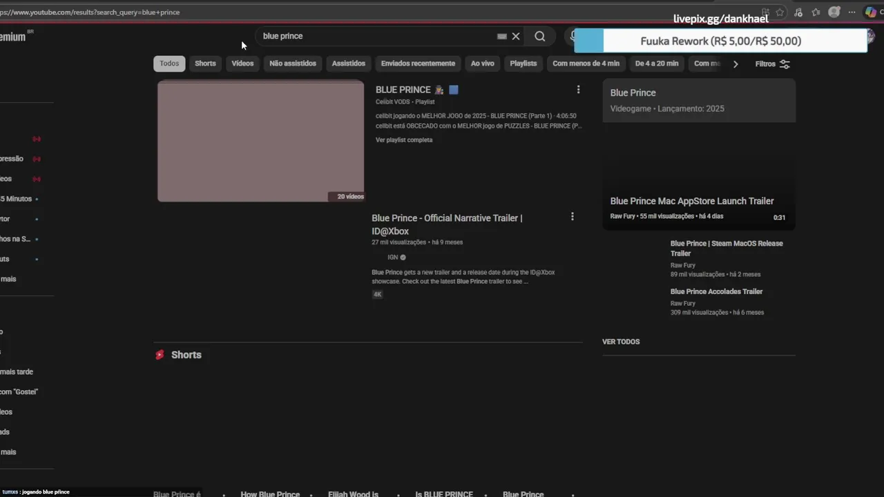Open the Blue Prince Official Narrative Trailer title
Screen dimensions: 884x497
point(447,224)
